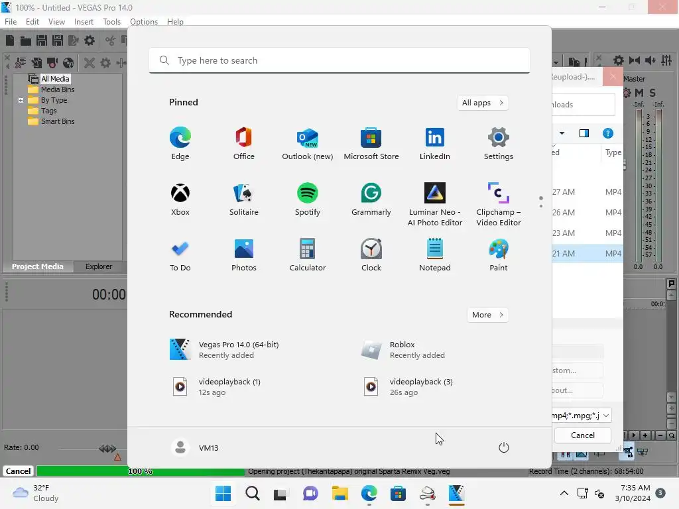
Task: Create a new project in VEGAS toolbar
Action: 10,40
